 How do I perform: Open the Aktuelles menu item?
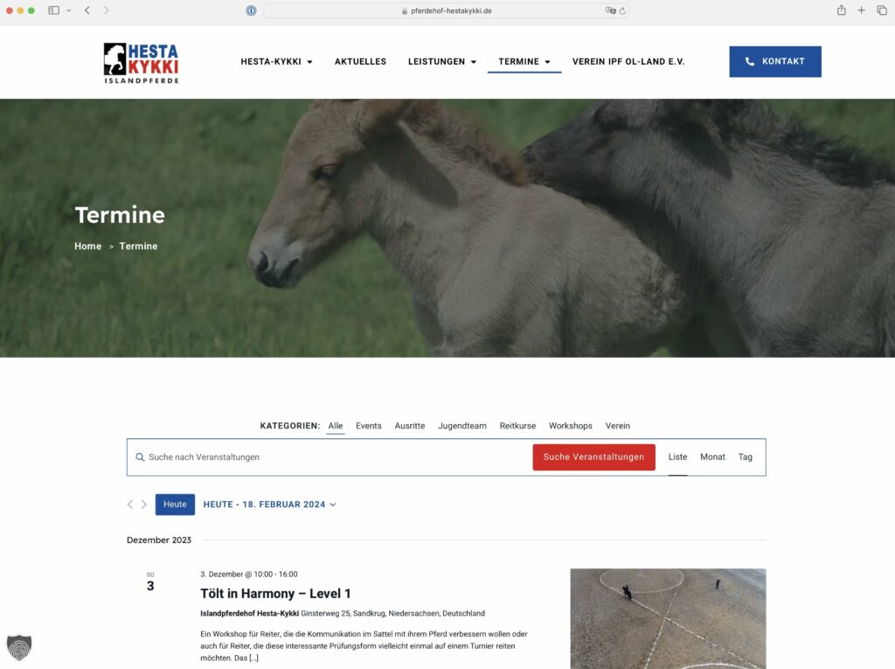[x=360, y=61]
